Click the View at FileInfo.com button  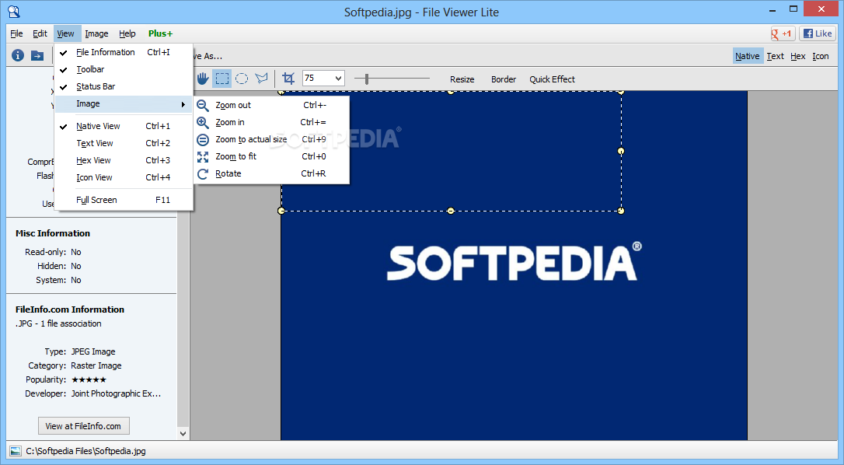tap(84, 425)
